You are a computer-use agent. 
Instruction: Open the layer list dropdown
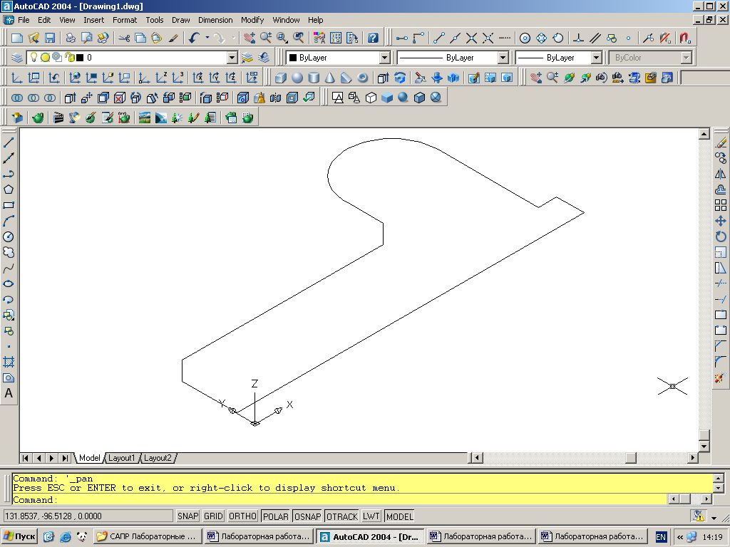coord(232,58)
